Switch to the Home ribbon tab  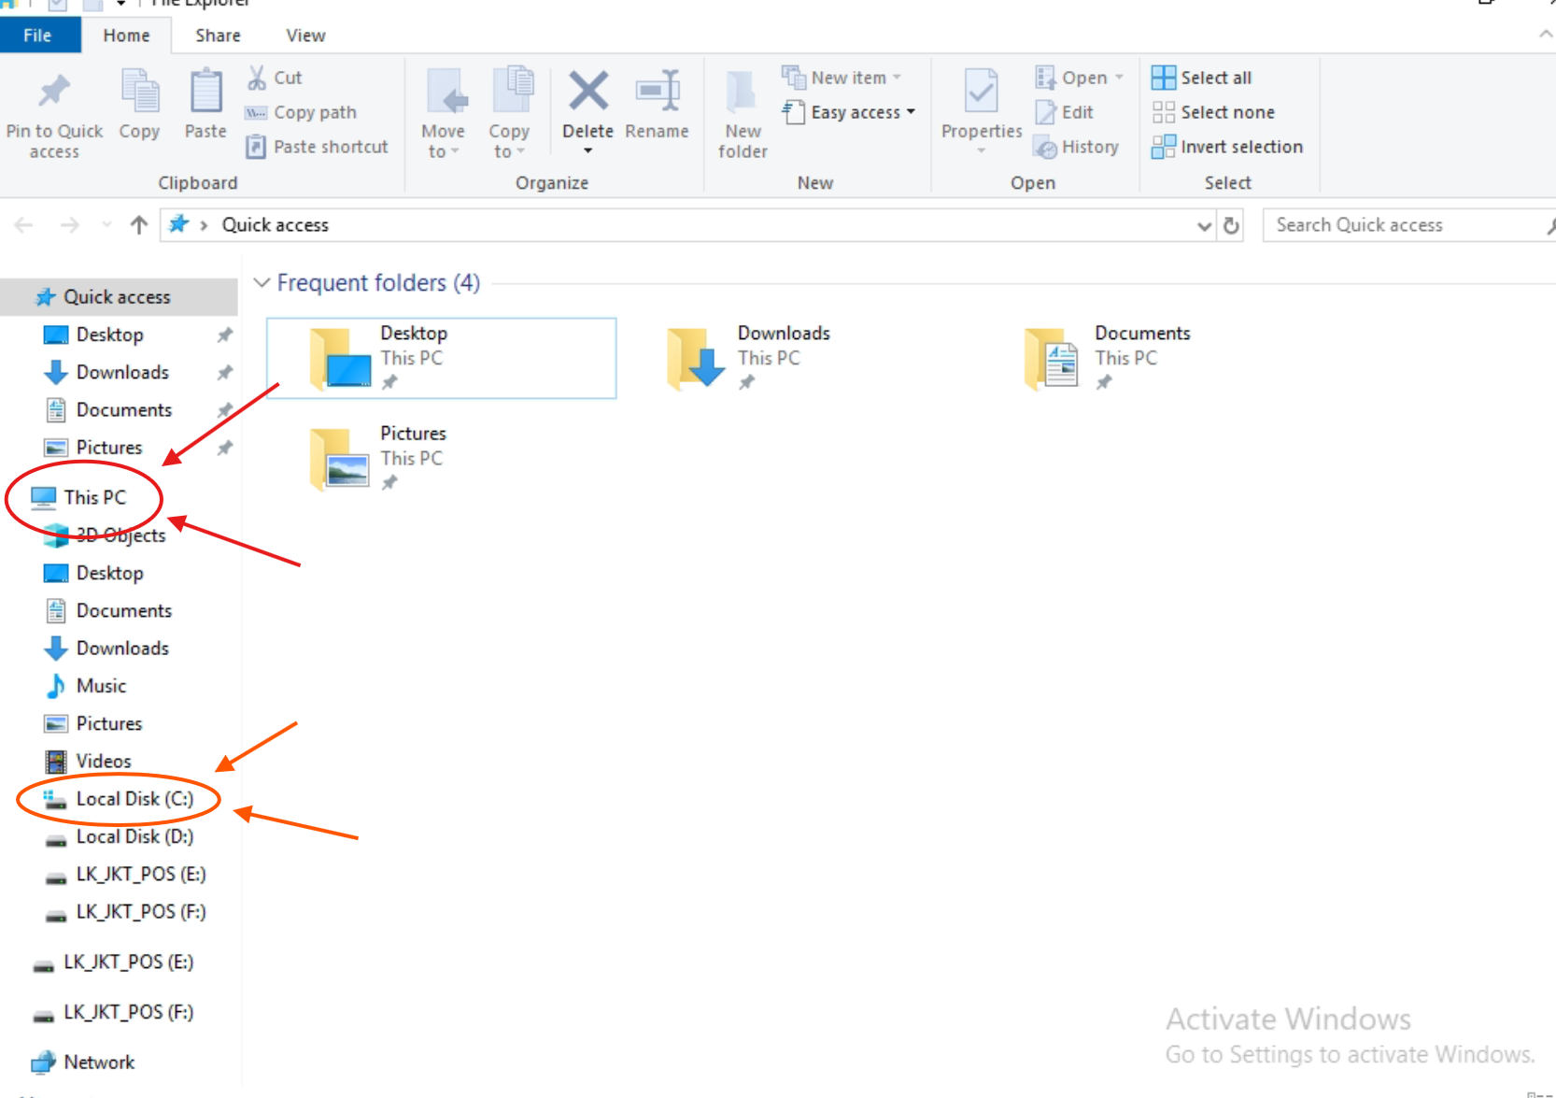[126, 36]
